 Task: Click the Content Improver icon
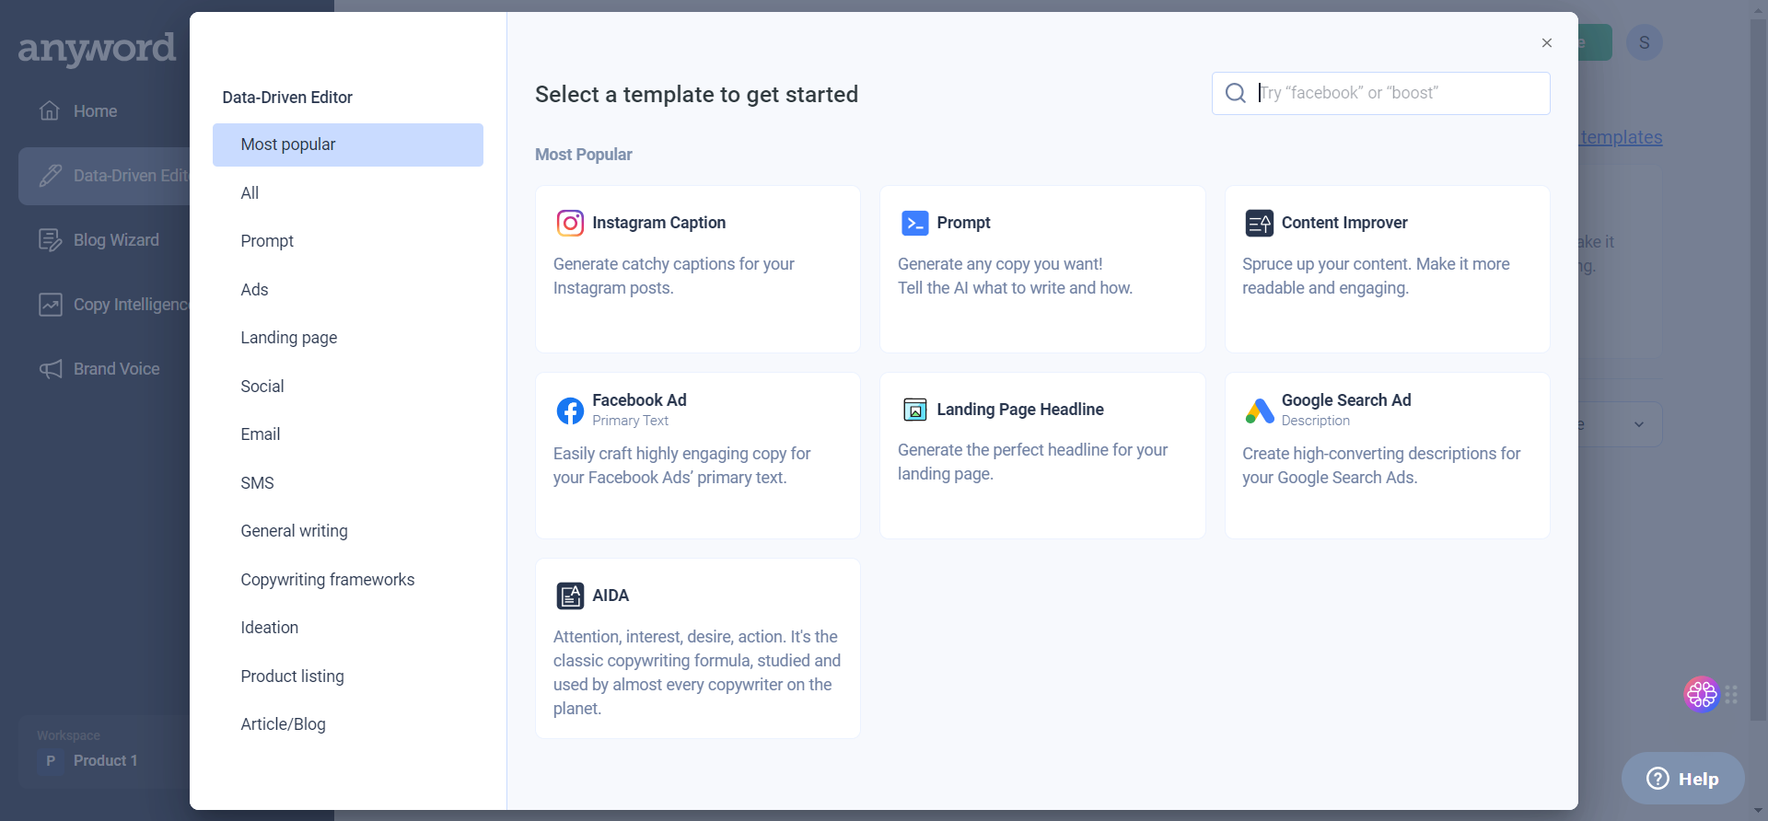pos(1259,223)
